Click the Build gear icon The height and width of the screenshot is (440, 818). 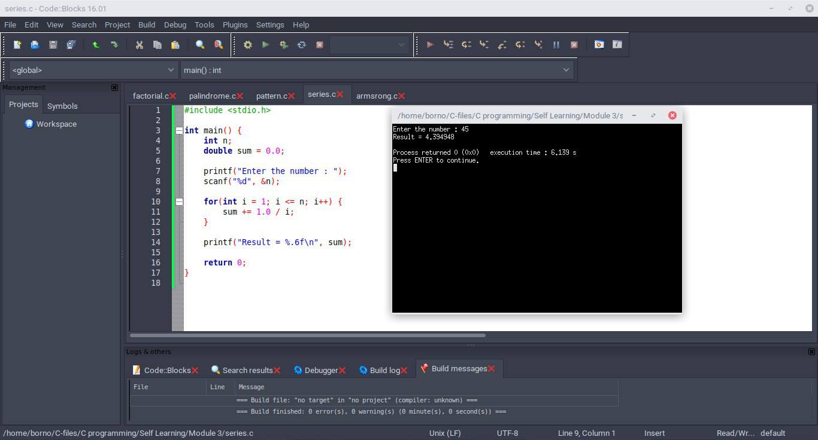click(x=247, y=45)
